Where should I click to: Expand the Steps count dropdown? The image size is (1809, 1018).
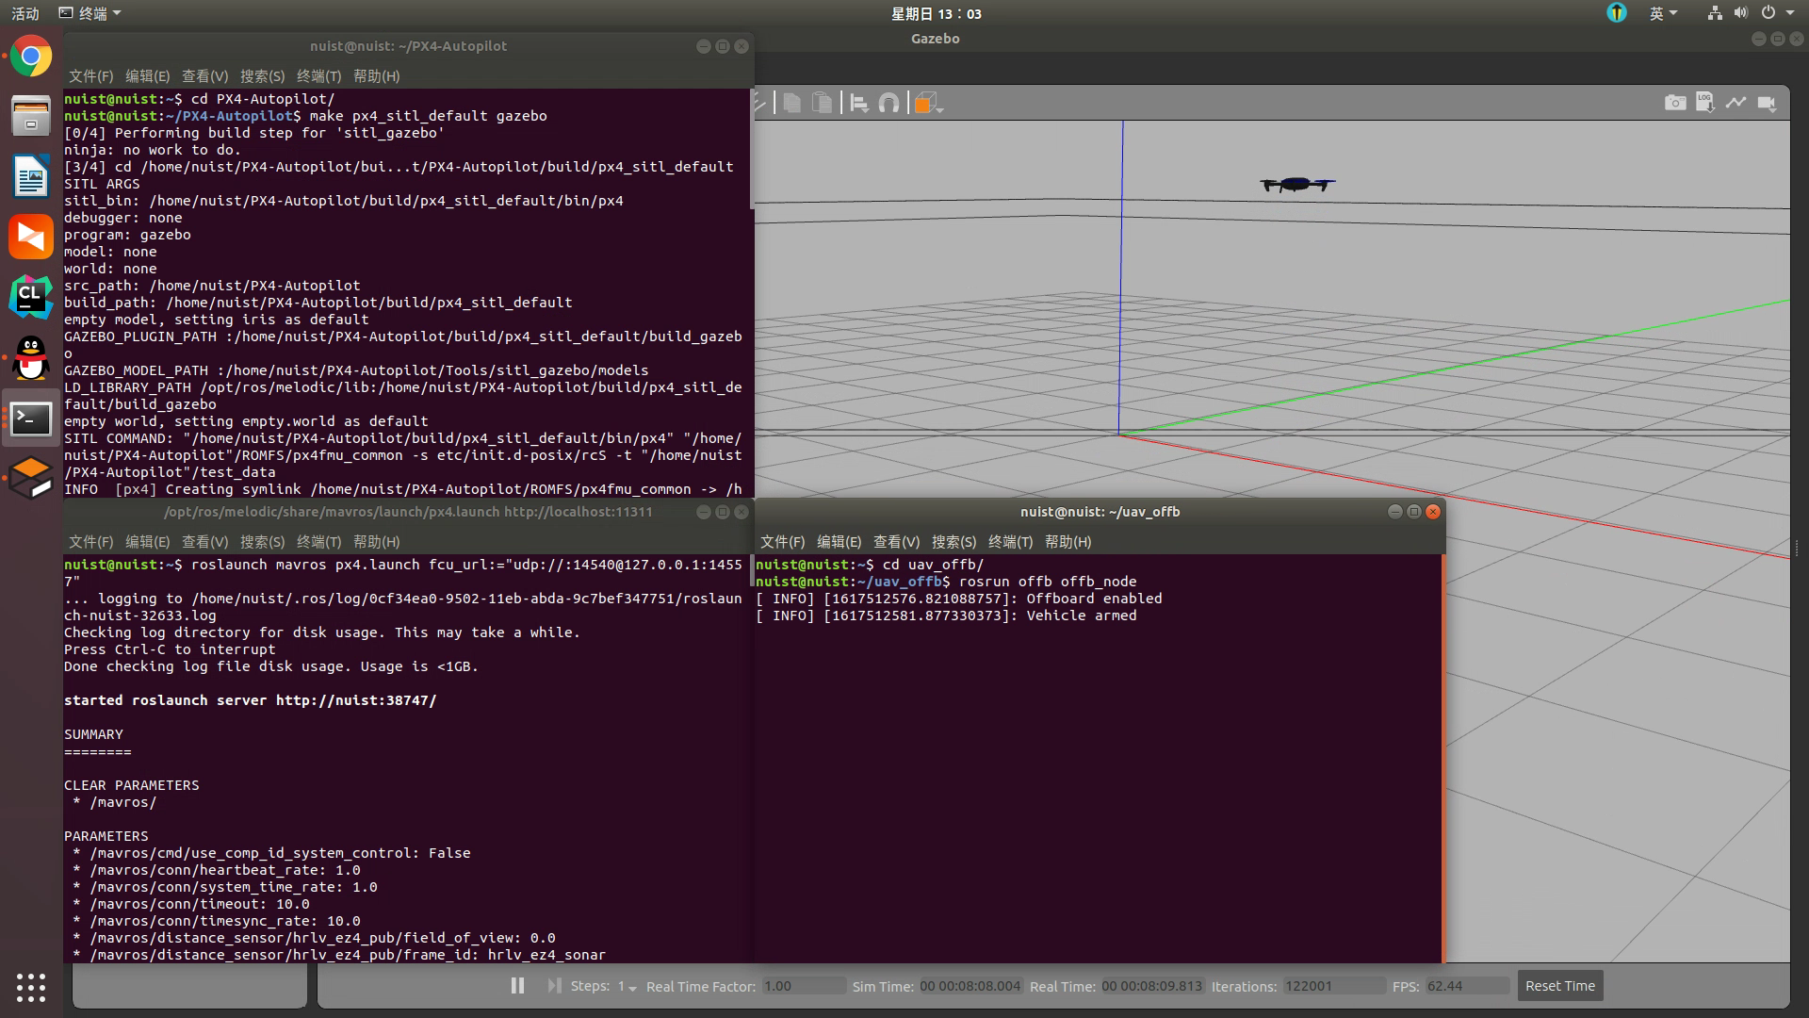coord(627,986)
